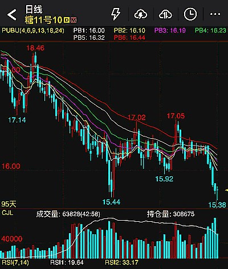Click the PB6 red line value

coord(129,38)
